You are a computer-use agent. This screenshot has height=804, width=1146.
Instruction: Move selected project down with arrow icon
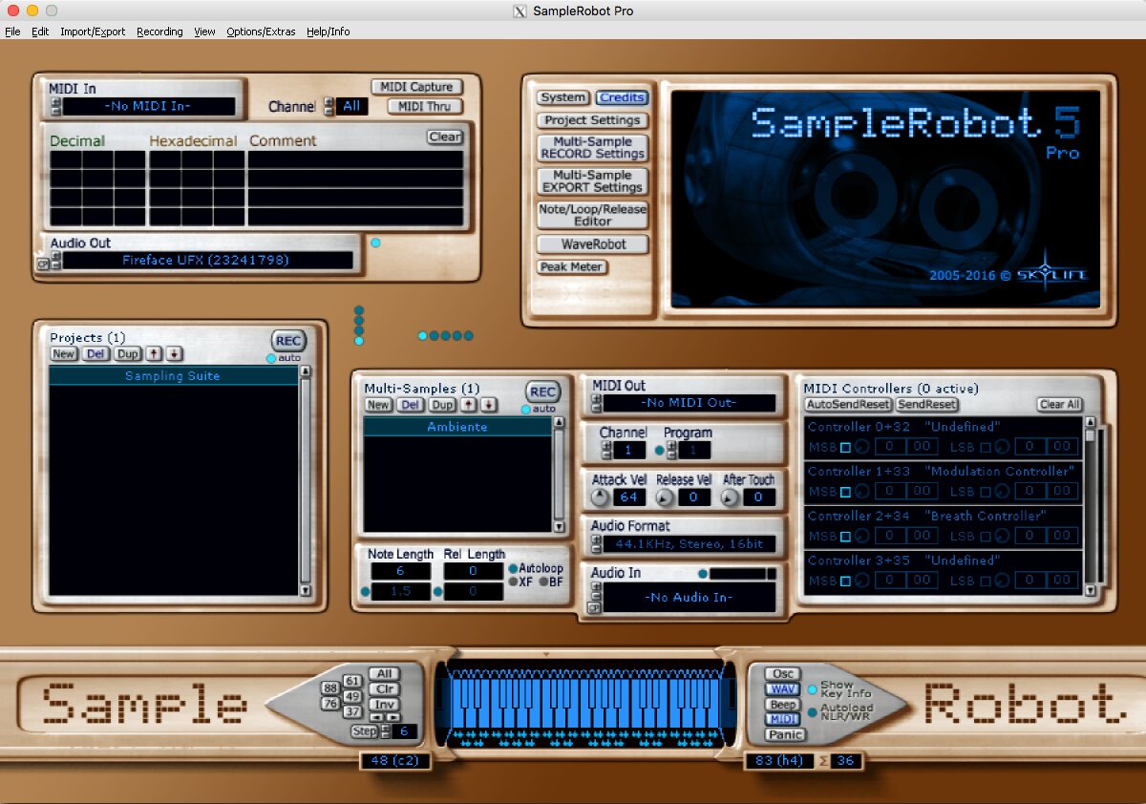click(173, 354)
